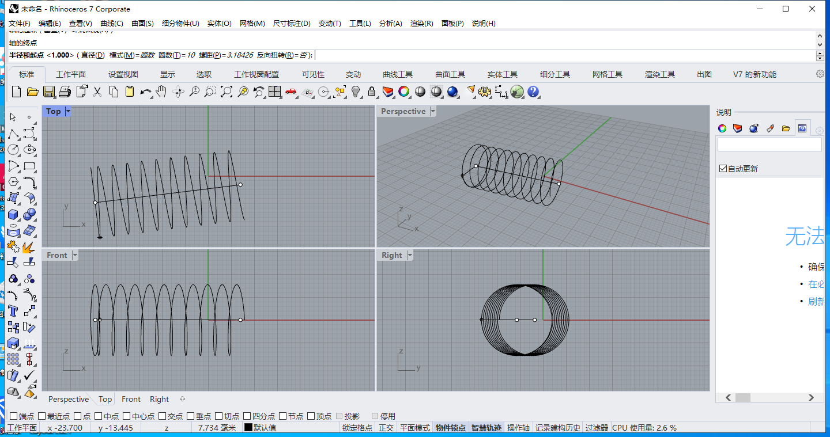This screenshot has height=437, width=830.
Task: Click the Save file icon in toolbar
Action: [x=49, y=92]
